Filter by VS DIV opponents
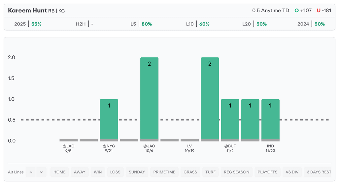Viewport: 338px width, 186px height. 292,172
